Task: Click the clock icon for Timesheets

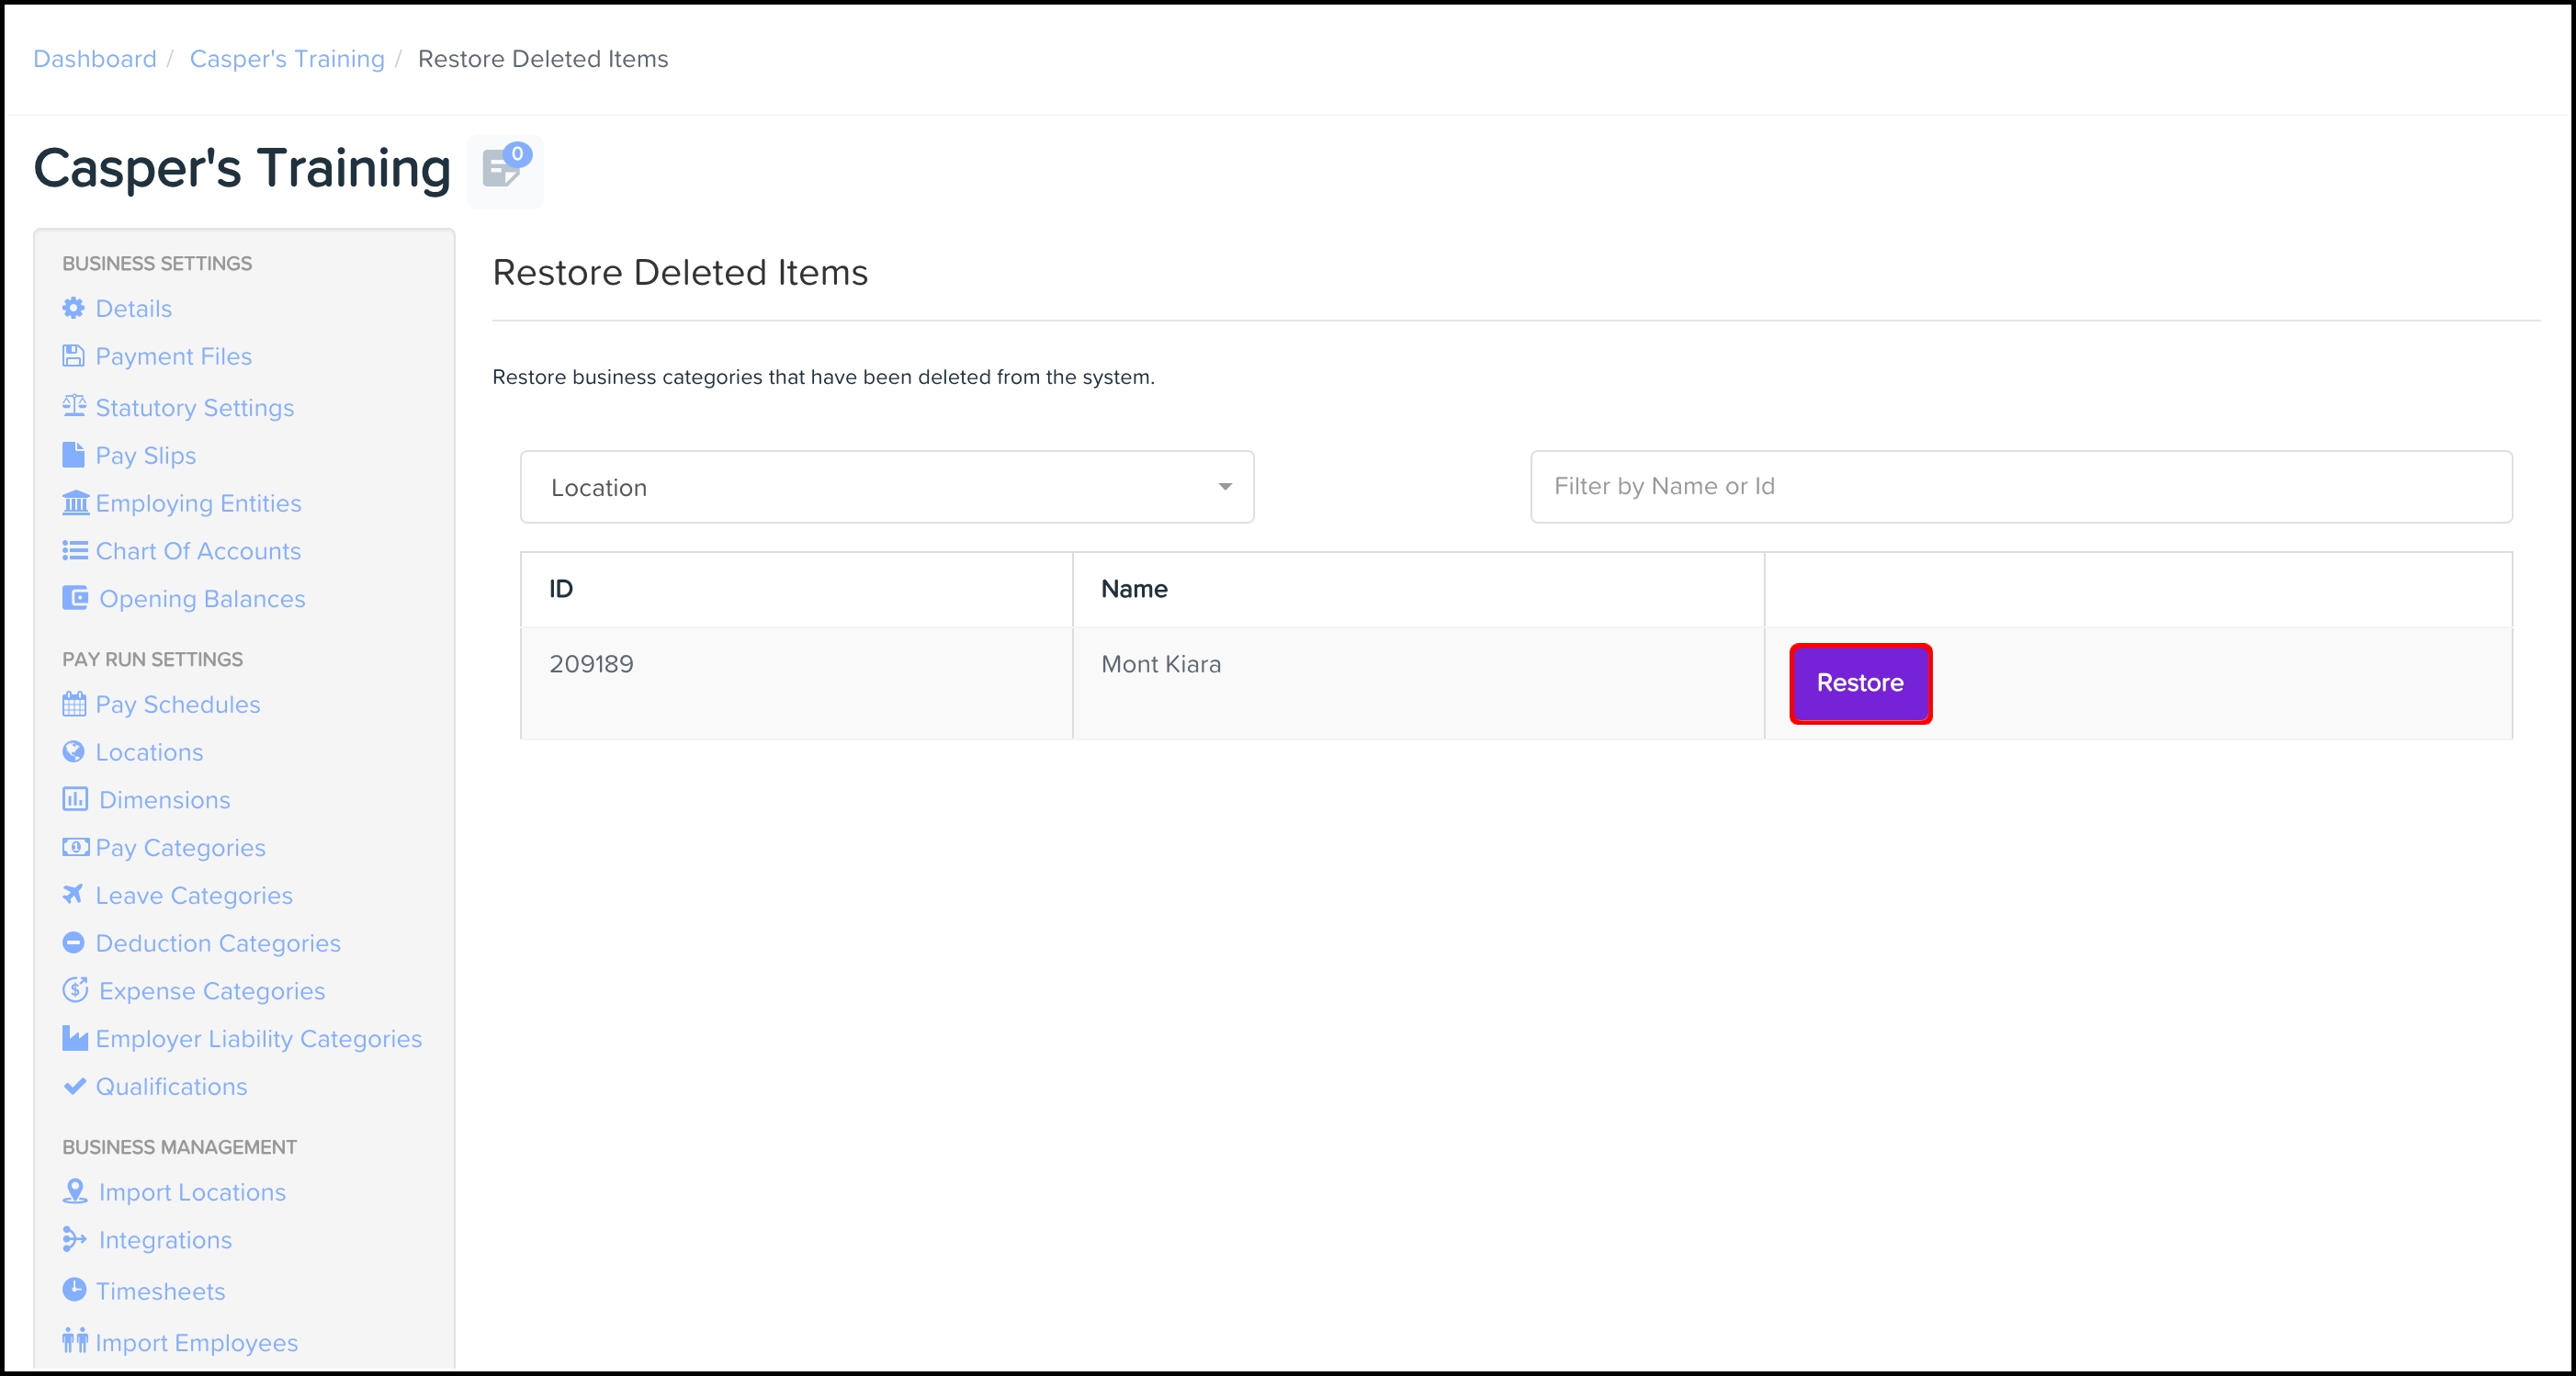Action: tap(74, 1290)
